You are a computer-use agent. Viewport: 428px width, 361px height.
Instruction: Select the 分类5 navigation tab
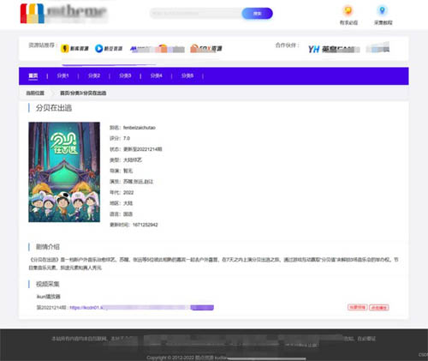tap(187, 75)
